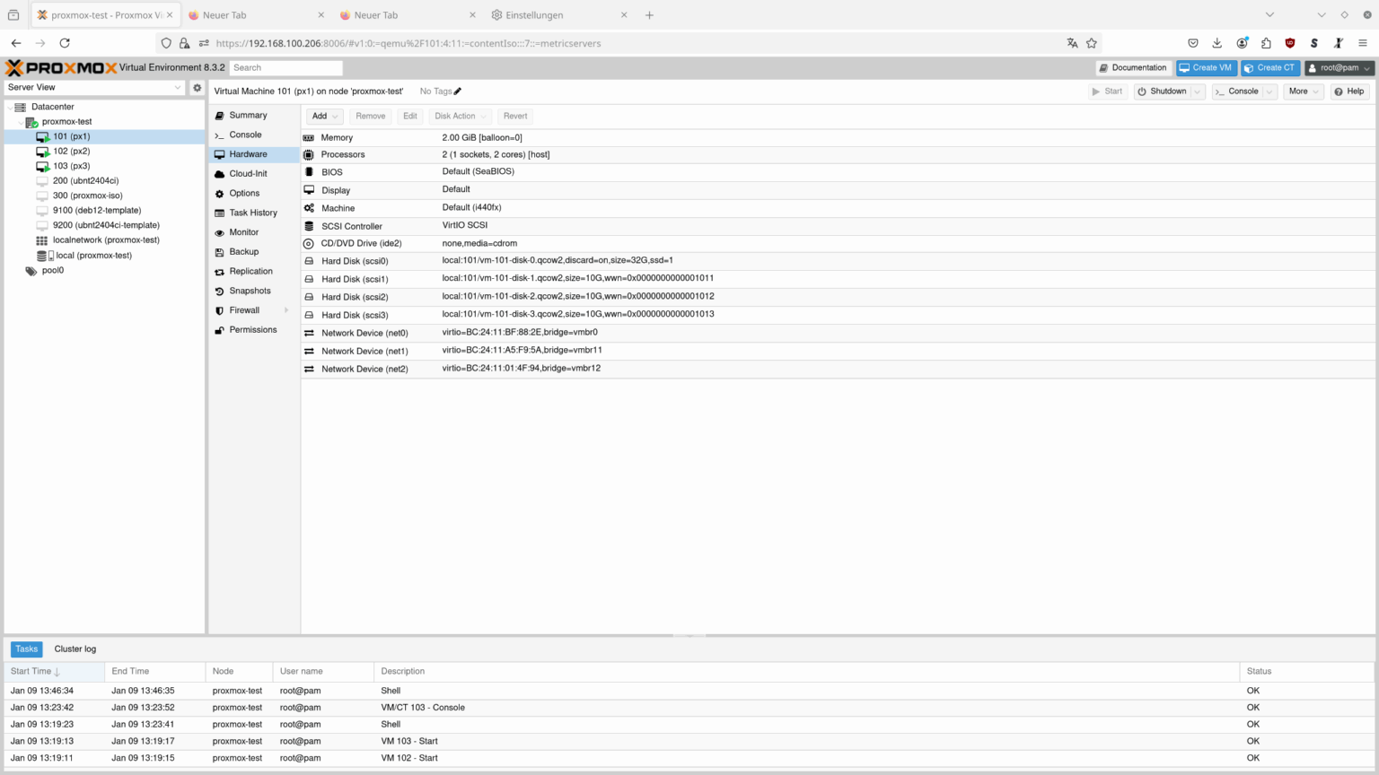This screenshot has width=1379, height=775.
Task: Click the Shutdown button
Action: [x=1163, y=91]
